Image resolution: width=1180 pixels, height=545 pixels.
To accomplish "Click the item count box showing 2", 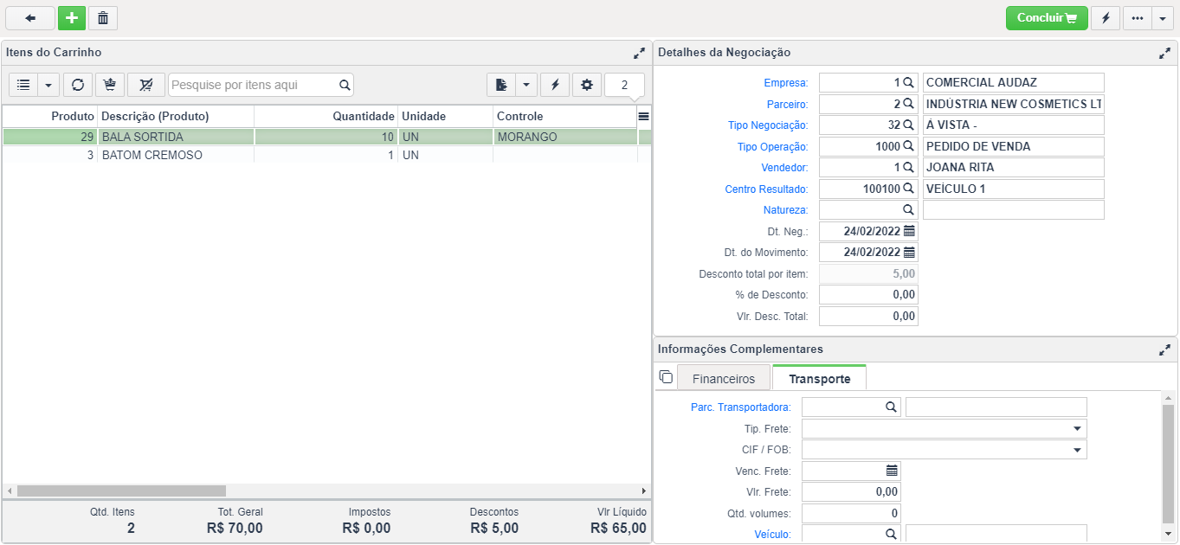I will [x=624, y=85].
